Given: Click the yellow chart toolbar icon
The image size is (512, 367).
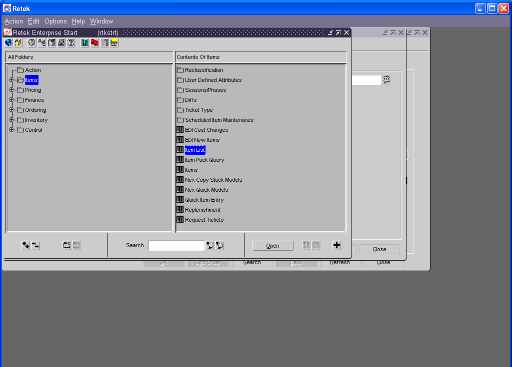Looking at the screenshot, I should click(x=114, y=43).
